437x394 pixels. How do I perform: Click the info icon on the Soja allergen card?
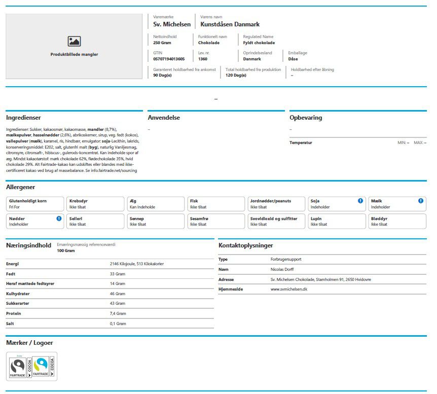click(360, 201)
